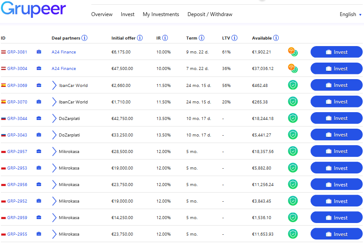Image resolution: width=364 pixels, height=243 pixels.
Task: Click the Term column info icon
Action: [x=202, y=38]
